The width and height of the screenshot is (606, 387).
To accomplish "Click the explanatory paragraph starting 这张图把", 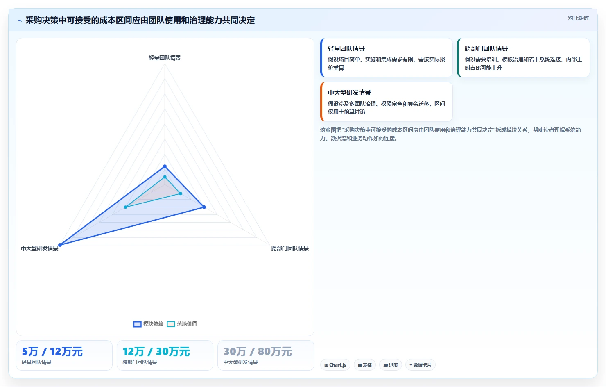I will coord(450,134).
